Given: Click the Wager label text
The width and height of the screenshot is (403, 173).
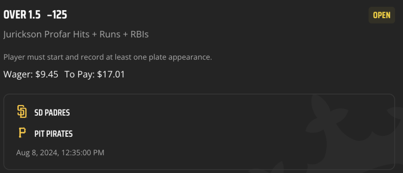Looking at the screenshot, I should point(18,74).
